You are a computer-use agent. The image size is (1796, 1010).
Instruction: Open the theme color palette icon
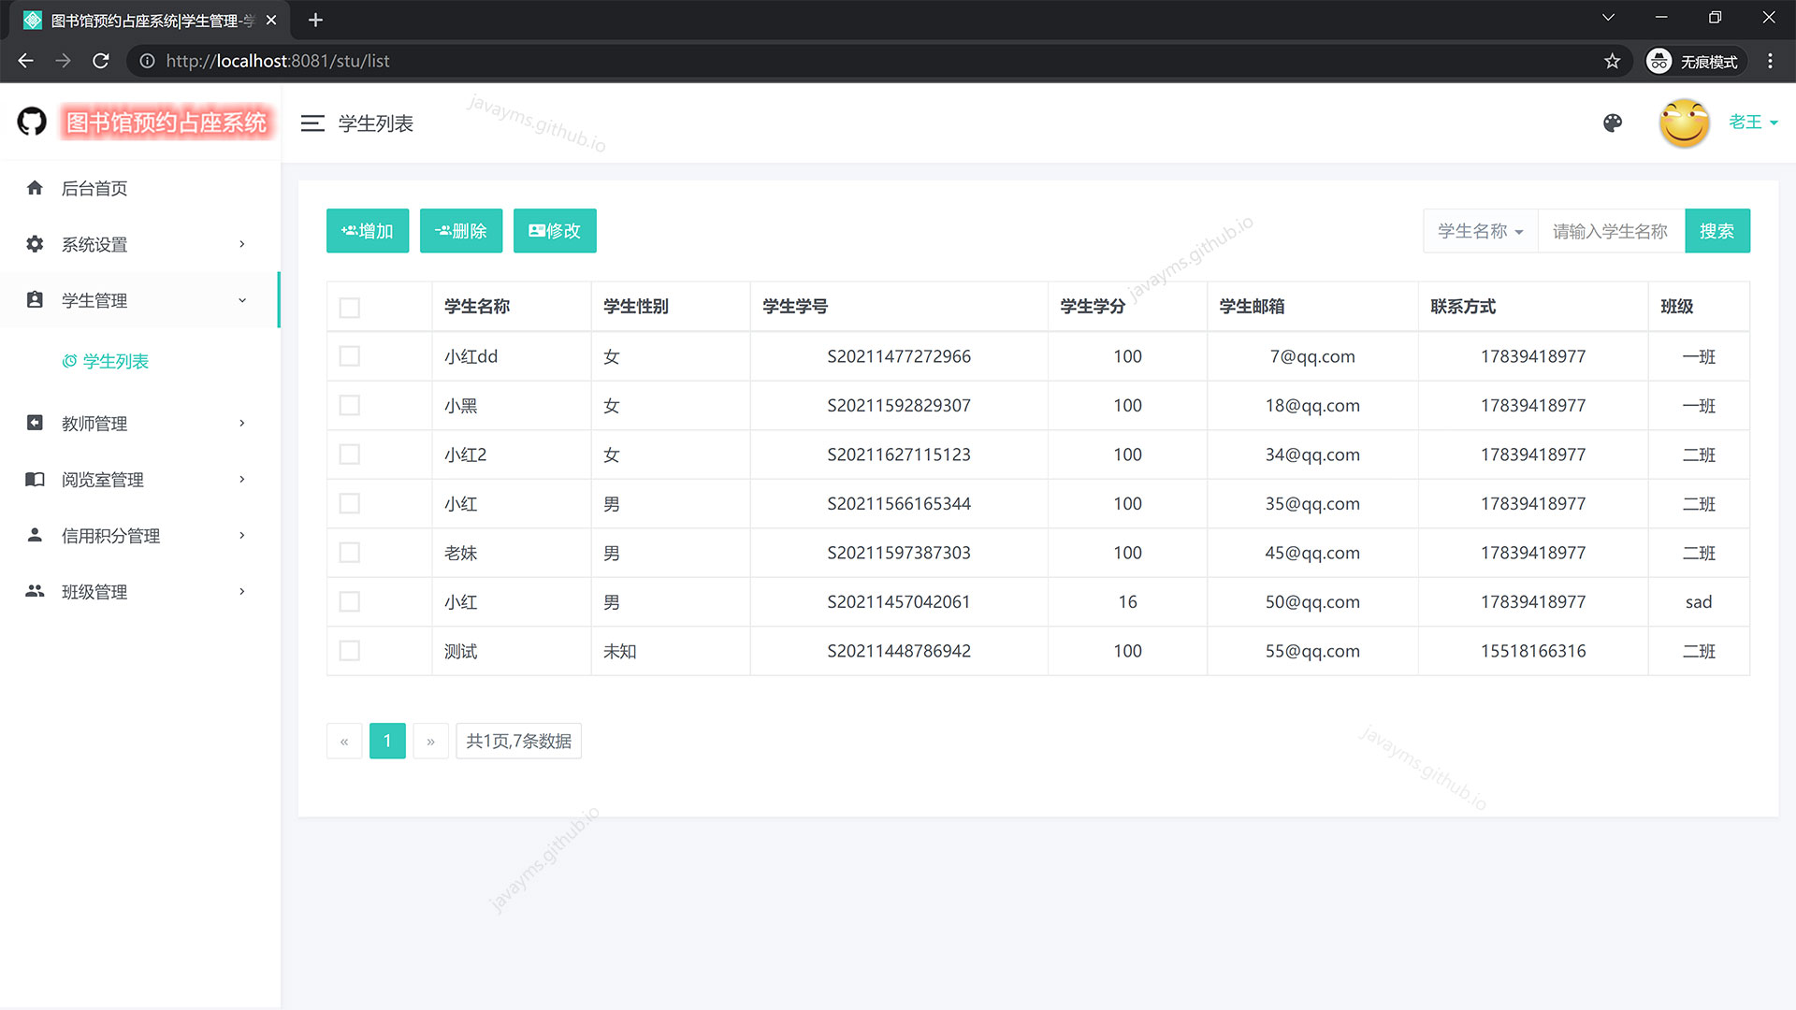[1613, 123]
